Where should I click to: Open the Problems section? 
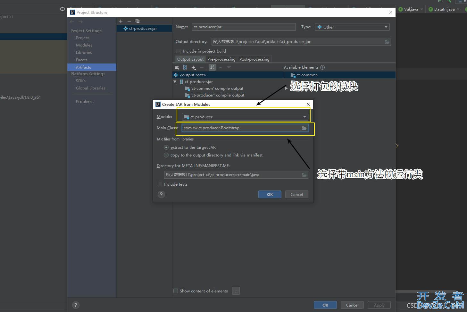tap(85, 102)
